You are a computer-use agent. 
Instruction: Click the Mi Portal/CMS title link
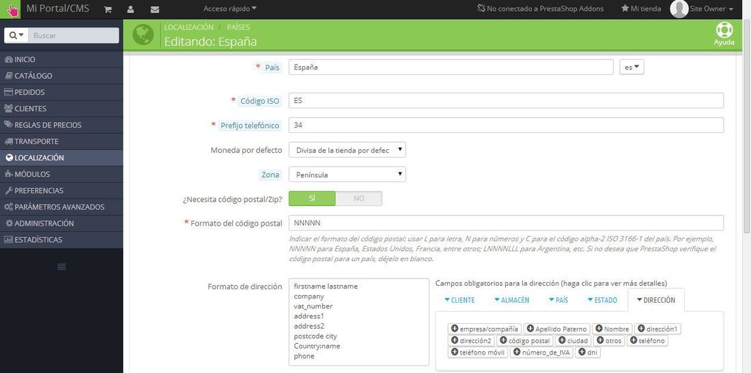[x=57, y=9]
